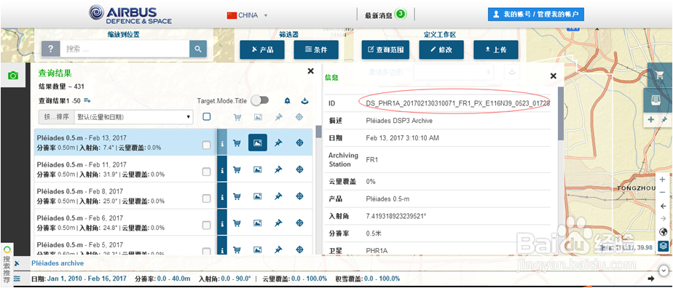
Task: Add Feb 8, 2017 image to cart
Action: pyautogui.click(x=237, y=196)
